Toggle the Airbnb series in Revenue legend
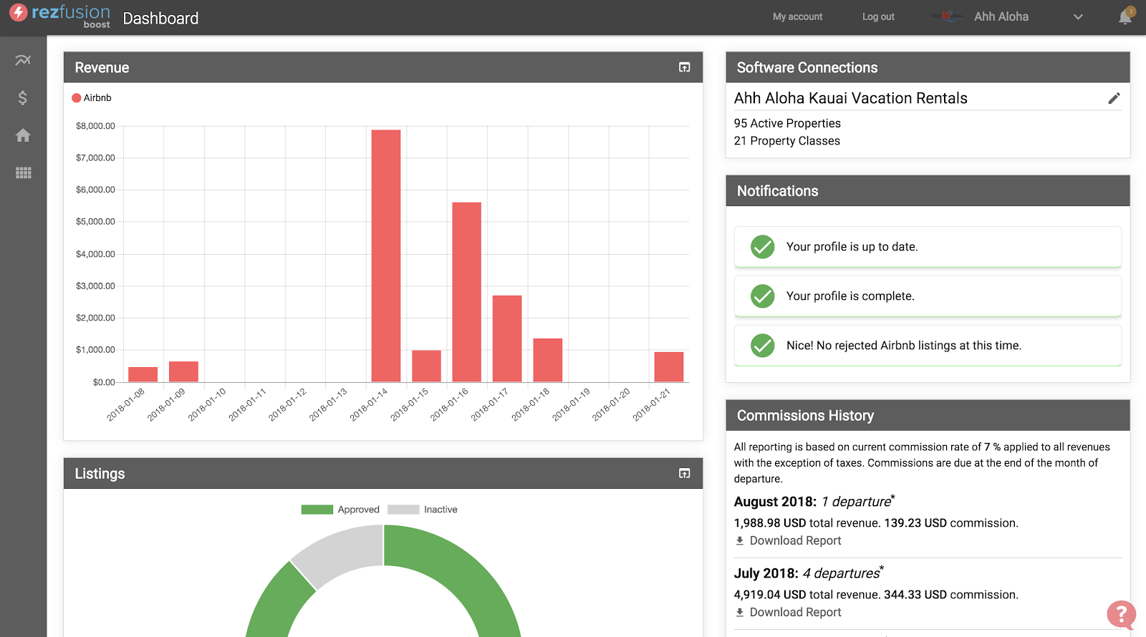 click(x=92, y=98)
